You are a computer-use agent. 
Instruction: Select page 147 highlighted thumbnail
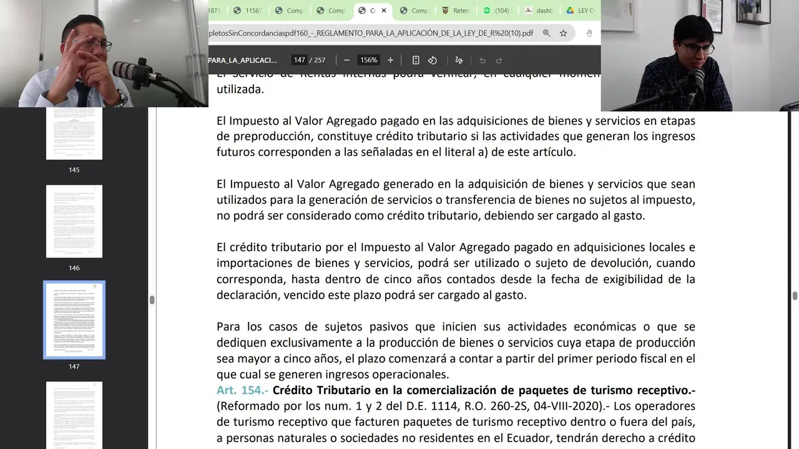point(74,320)
